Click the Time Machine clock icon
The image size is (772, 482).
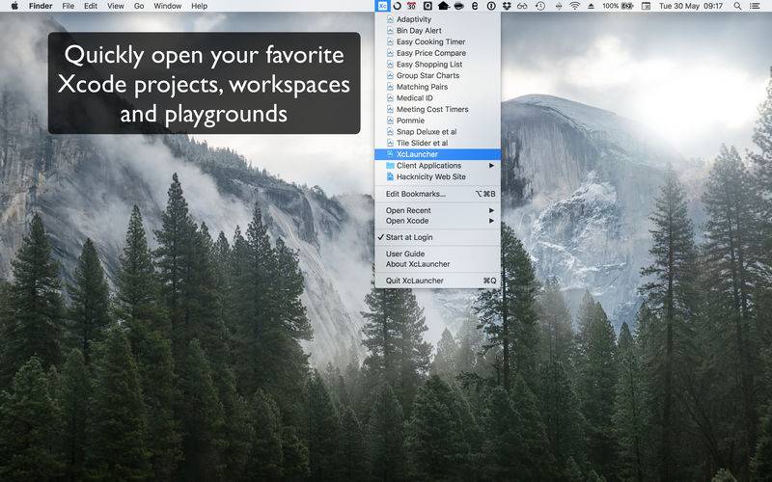(x=540, y=6)
